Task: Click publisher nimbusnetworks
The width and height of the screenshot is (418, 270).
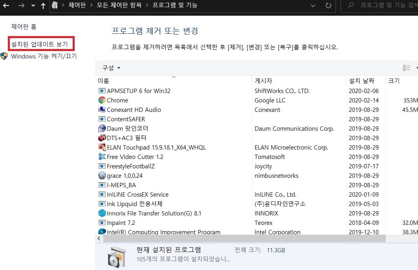Action: coord(277,176)
